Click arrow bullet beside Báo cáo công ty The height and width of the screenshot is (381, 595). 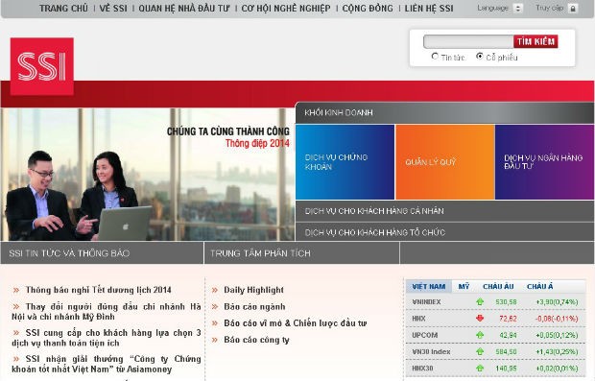(215, 340)
